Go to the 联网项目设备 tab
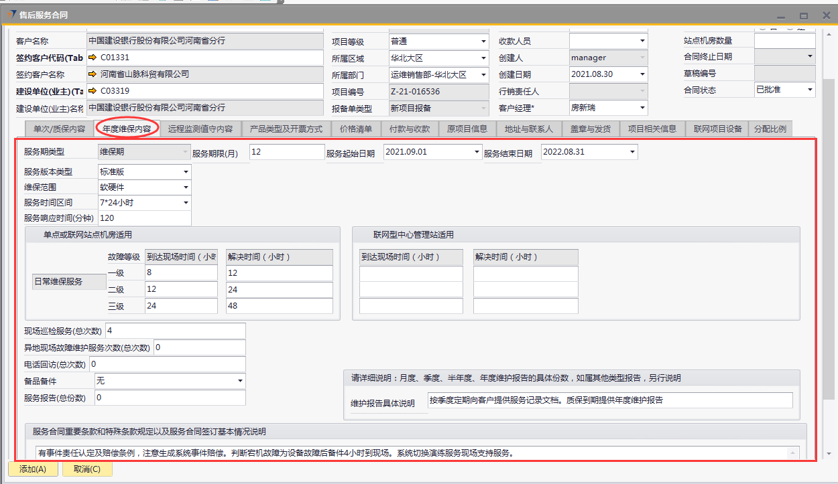 [717, 129]
